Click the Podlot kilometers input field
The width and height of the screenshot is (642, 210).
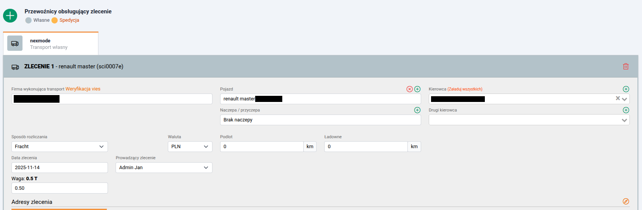(x=262, y=147)
